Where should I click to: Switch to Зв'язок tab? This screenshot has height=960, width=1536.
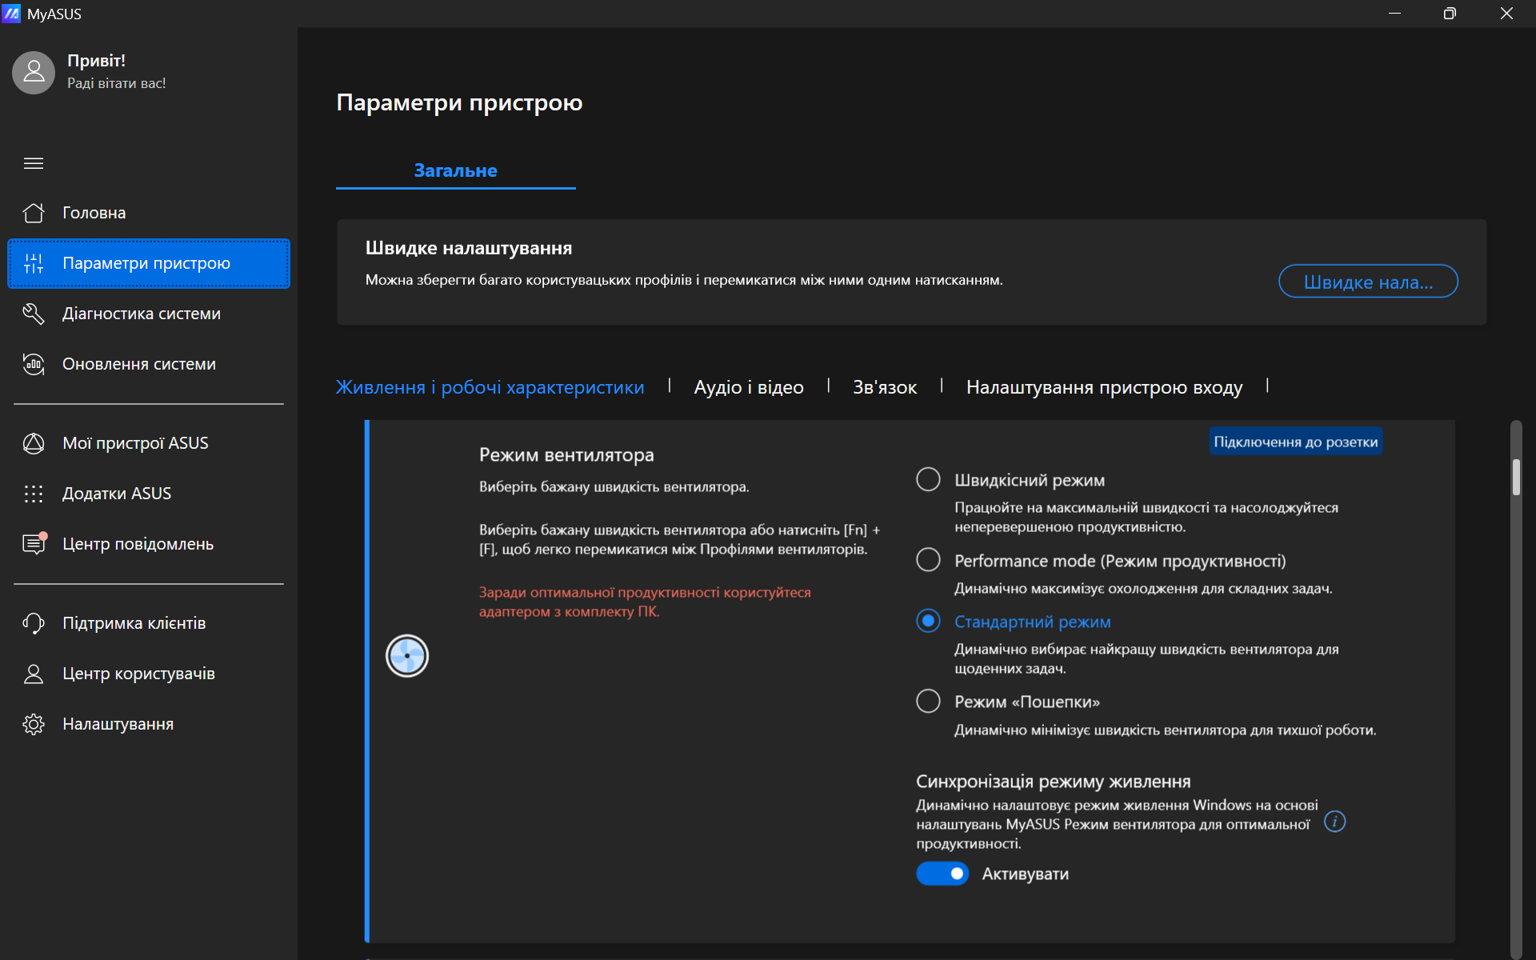click(885, 387)
